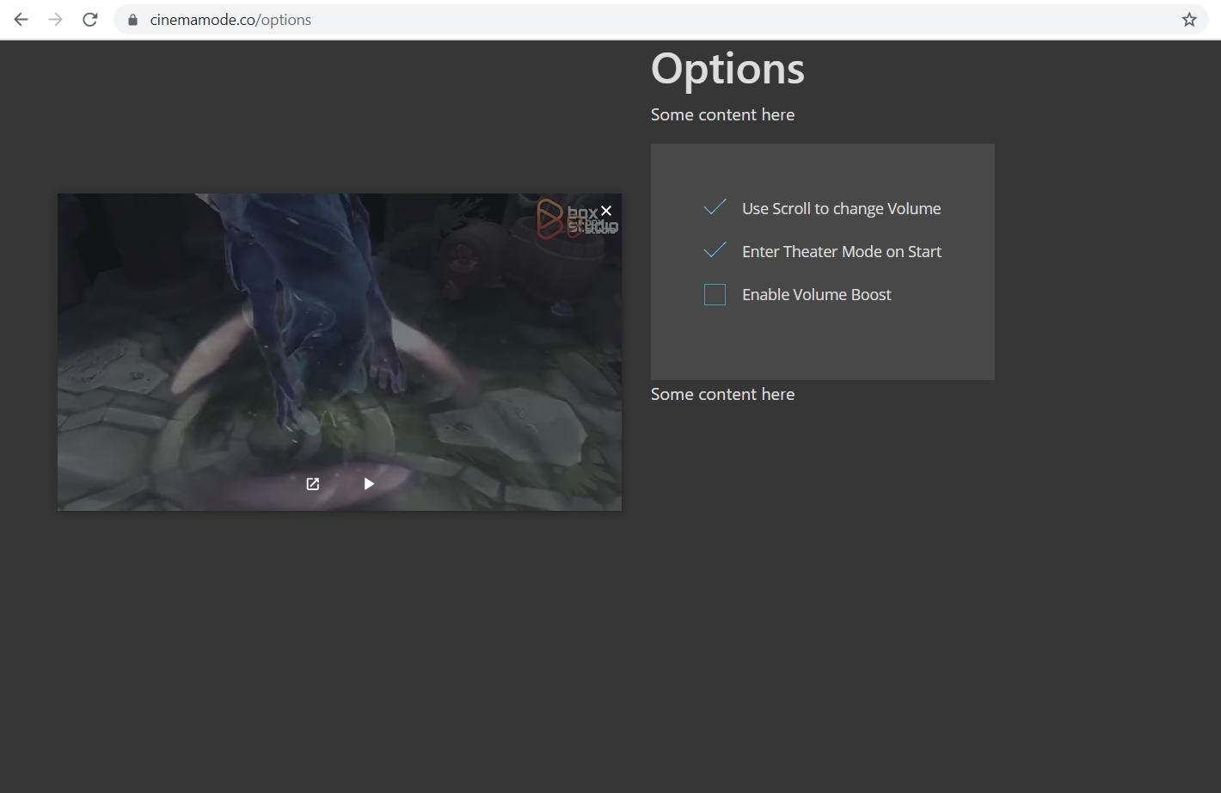The height and width of the screenshot is (793, 1221).
Task: Uncheck Use Scroll to change Volume checkbox
Action: (715, 208)
